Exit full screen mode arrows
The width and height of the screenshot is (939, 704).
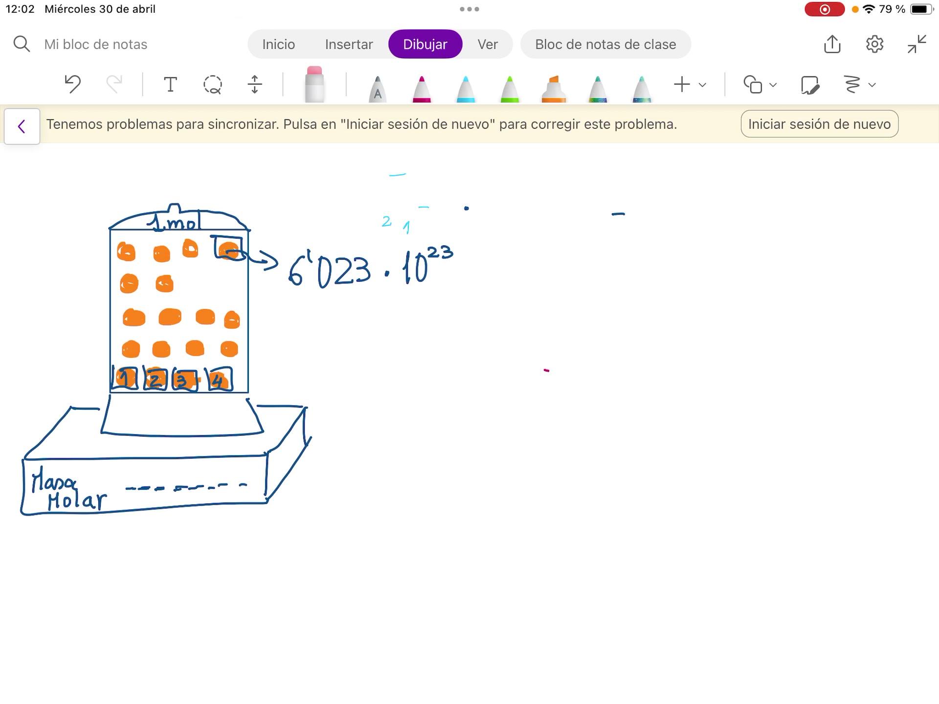(x=917, y=44)
